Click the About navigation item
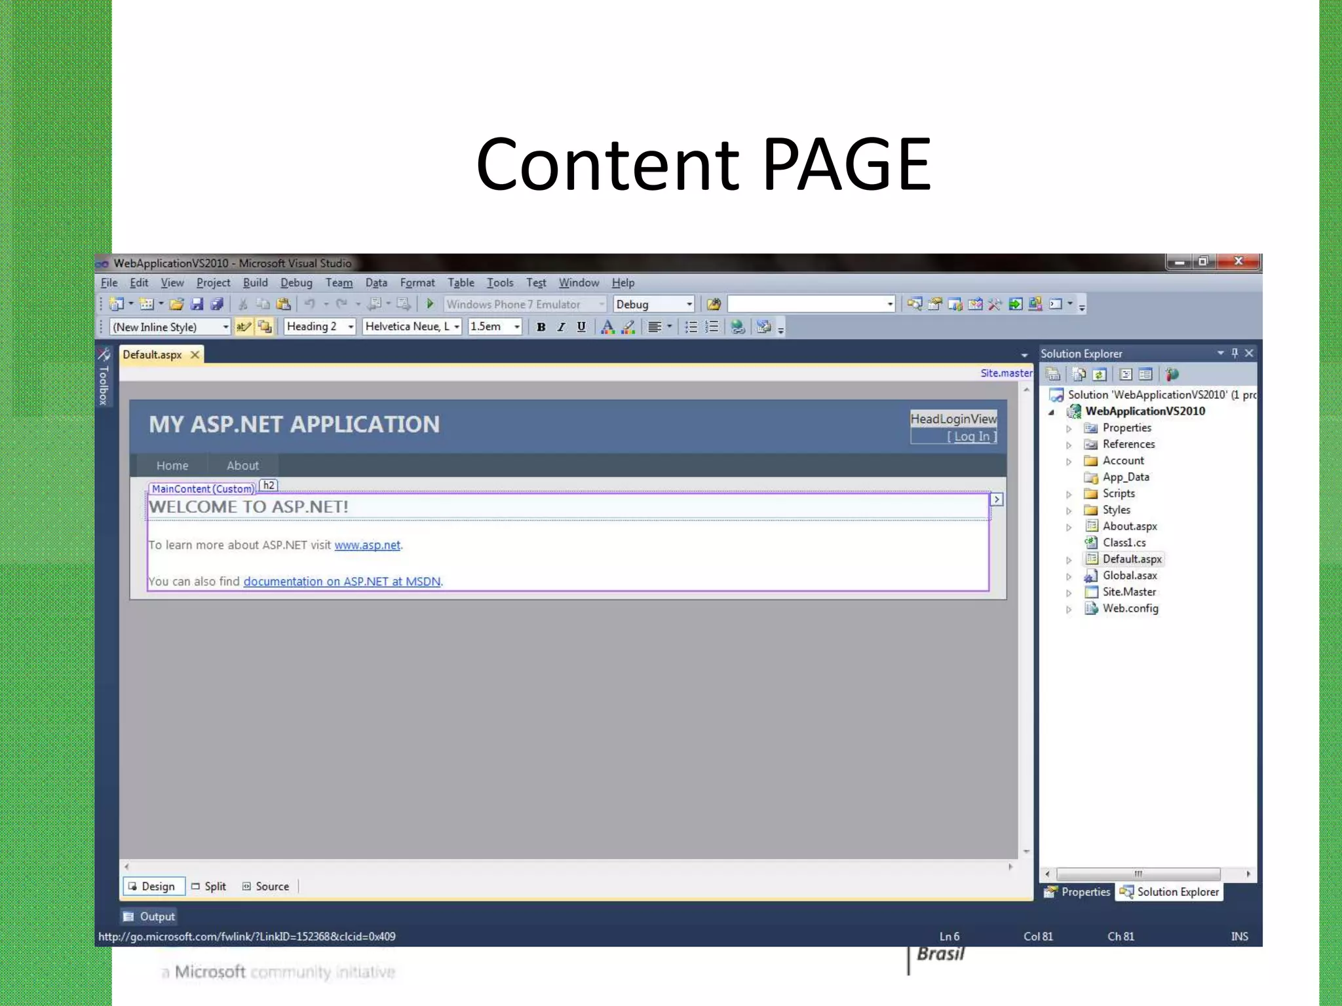This screenshot has width=1342, height=1006. point(242,465)
